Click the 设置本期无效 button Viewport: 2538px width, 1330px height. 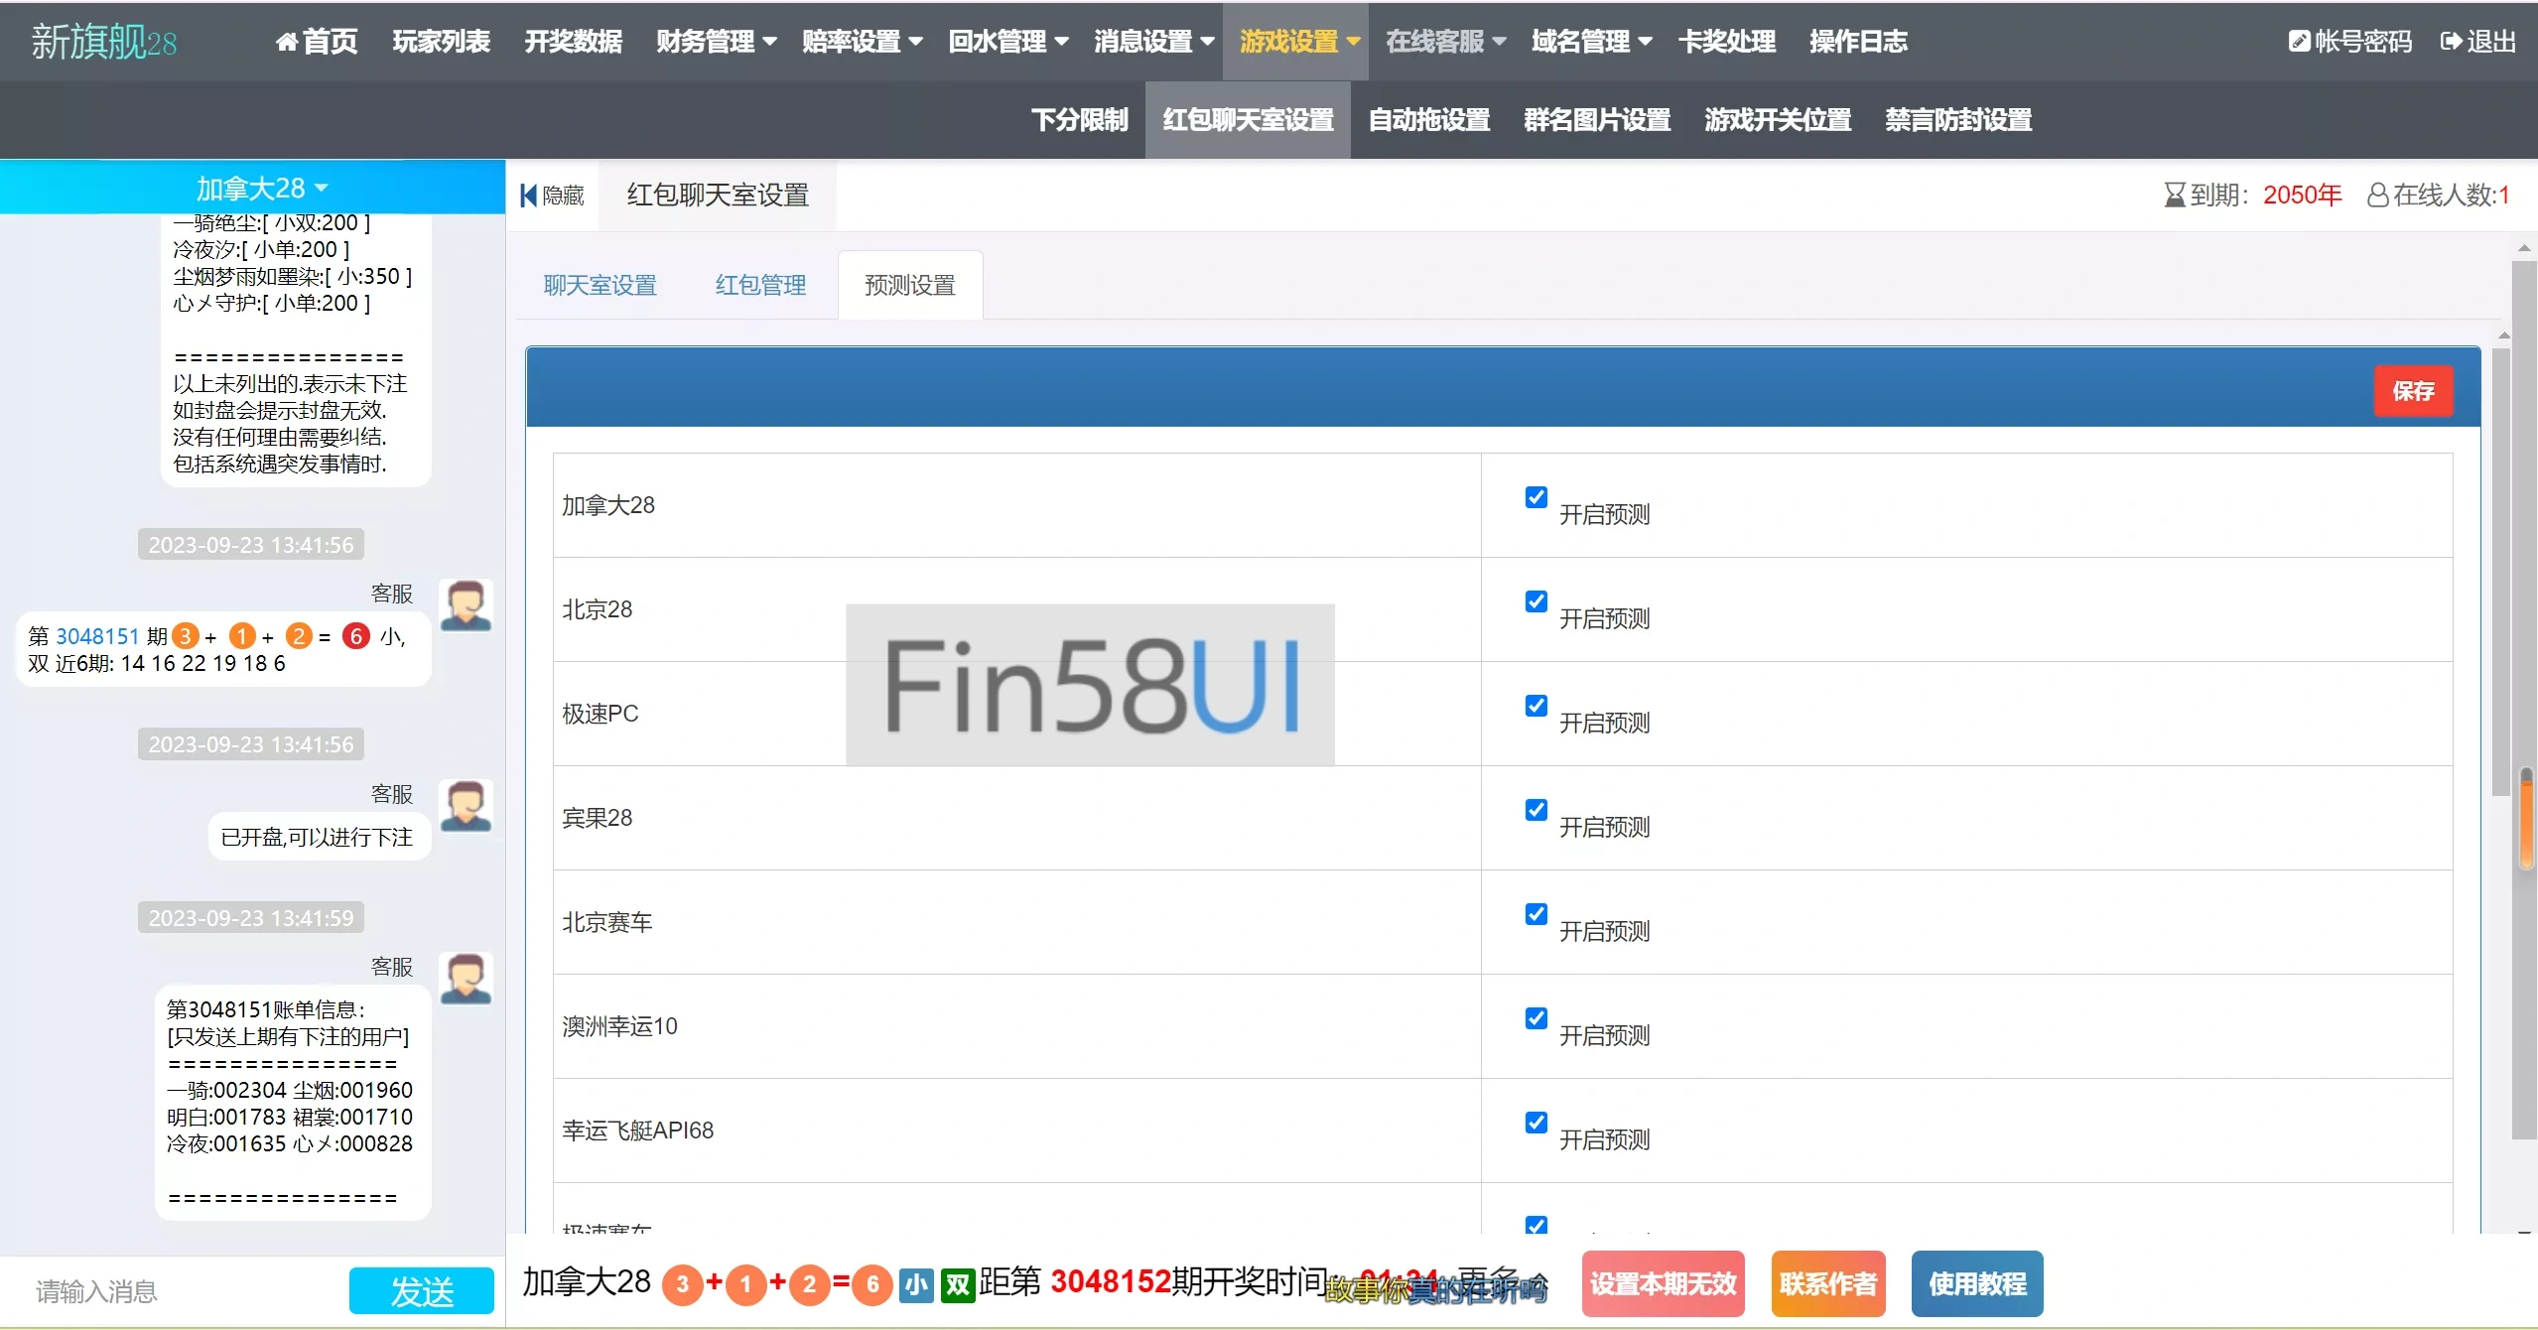pos(1663,1284)
